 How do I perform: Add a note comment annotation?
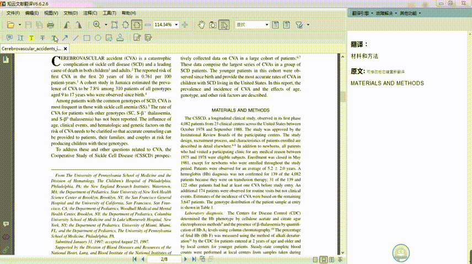[9, 38]
